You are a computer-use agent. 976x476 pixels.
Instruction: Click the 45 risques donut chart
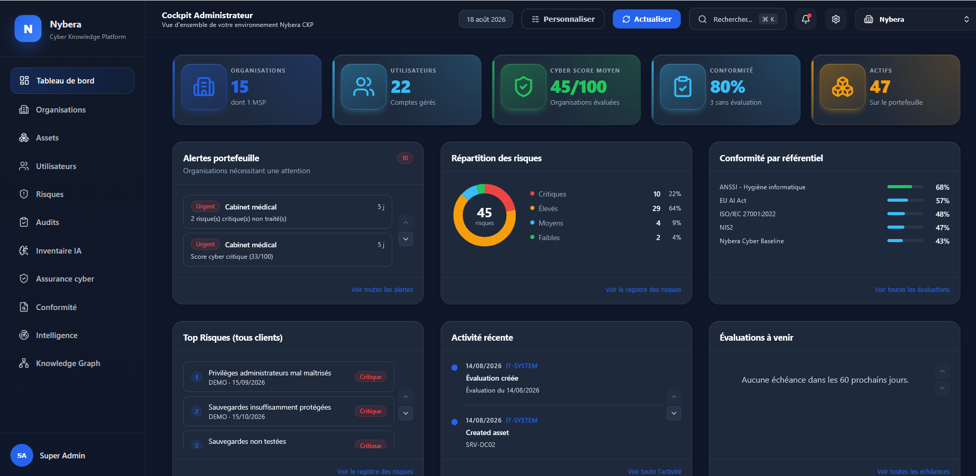click(485, 215)
